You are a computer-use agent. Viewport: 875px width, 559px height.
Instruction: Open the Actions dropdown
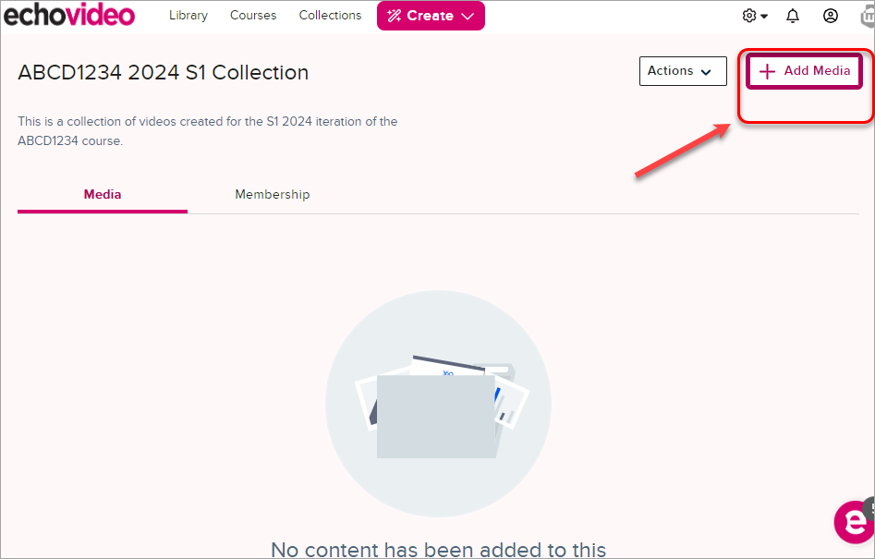click(683, 71)
